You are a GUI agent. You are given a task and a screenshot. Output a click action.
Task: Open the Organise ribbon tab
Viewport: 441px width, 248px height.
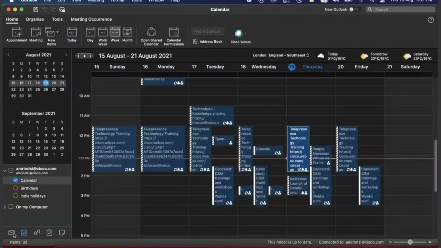[x=35, y=19]
